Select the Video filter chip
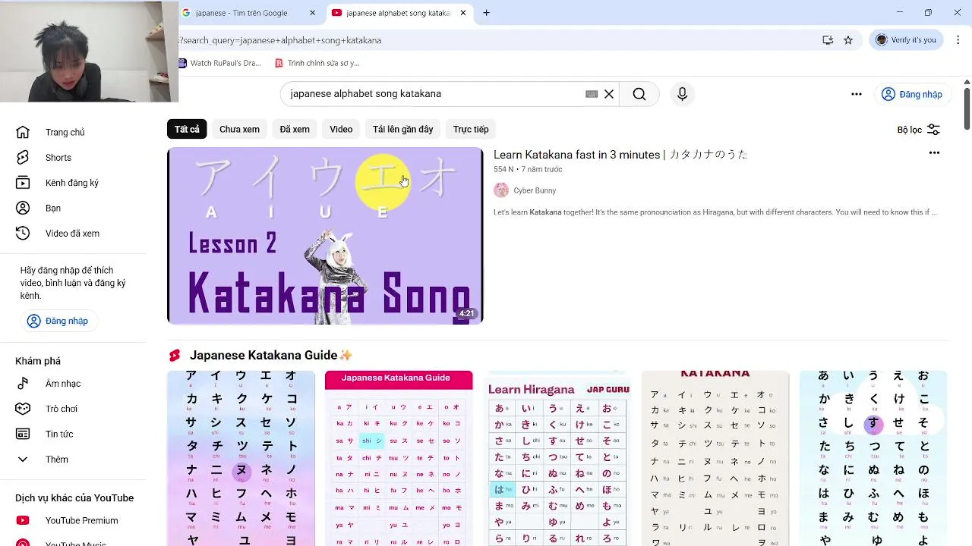Viewport: 972px width, 546px height. (x=341, y=129)
